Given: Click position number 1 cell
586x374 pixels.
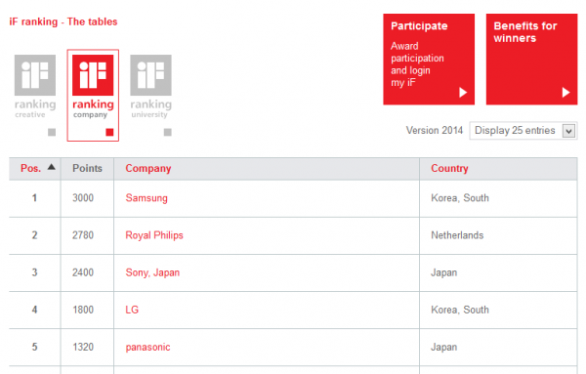Looking at the screenshot, I should (x=35, y=198).
